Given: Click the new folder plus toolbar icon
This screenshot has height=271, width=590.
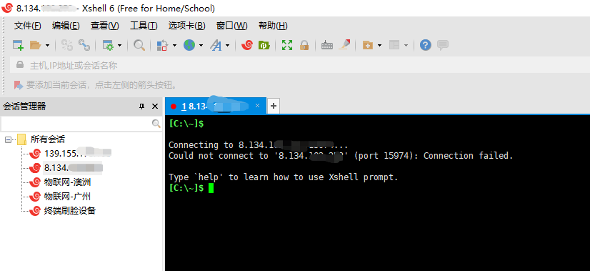Looking at the screenshot, I should (x=368, y=46).
